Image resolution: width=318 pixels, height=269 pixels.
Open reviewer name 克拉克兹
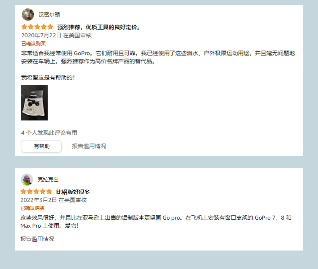pos(48,179)
